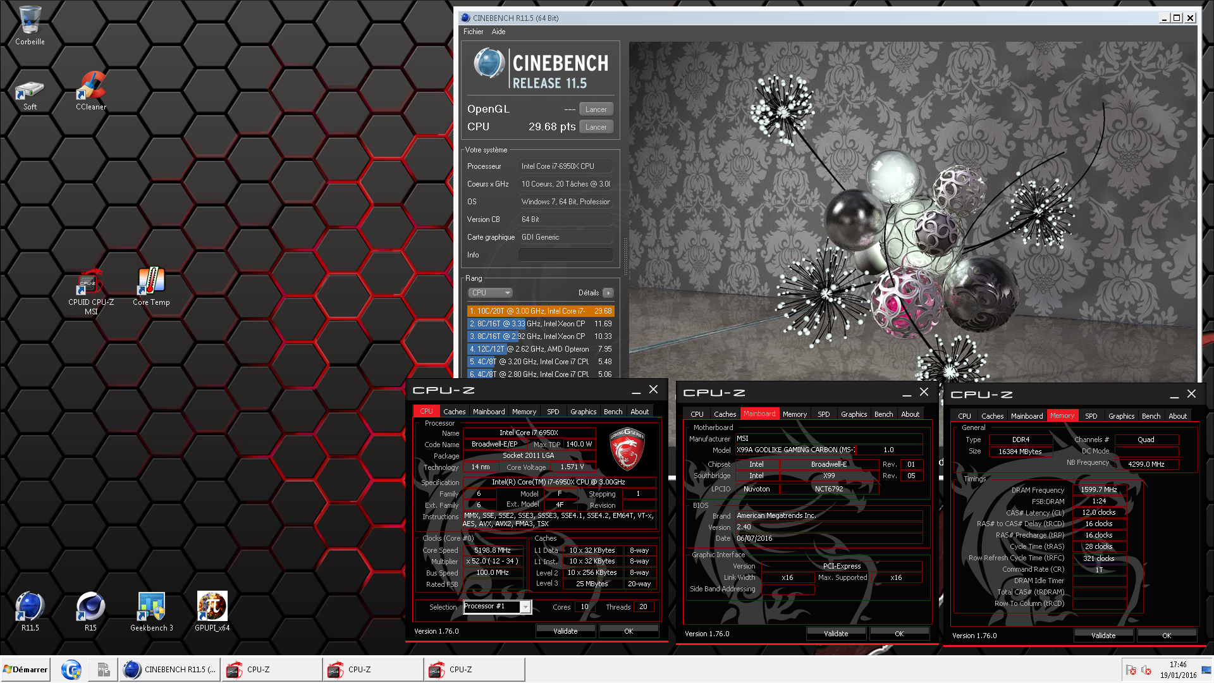The width and height of the screenshot is (1214, 683).
Task: Open Caches tab in middle CPU-Z window
Action: coord(725,414)
